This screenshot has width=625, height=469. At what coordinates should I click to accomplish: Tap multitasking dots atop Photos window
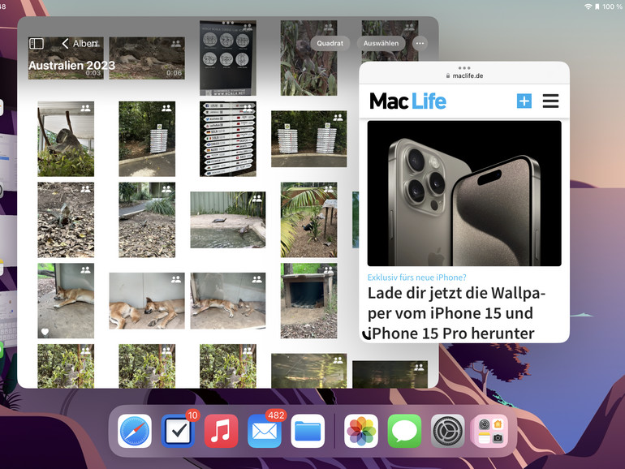click(x=228, y=23)
